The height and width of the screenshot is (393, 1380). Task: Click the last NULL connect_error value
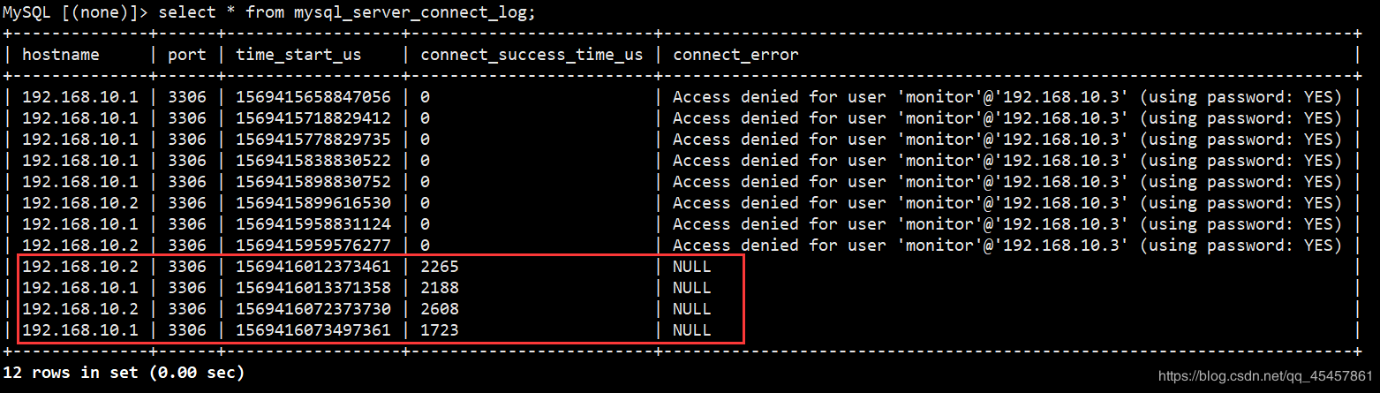(x=691, y=329)
